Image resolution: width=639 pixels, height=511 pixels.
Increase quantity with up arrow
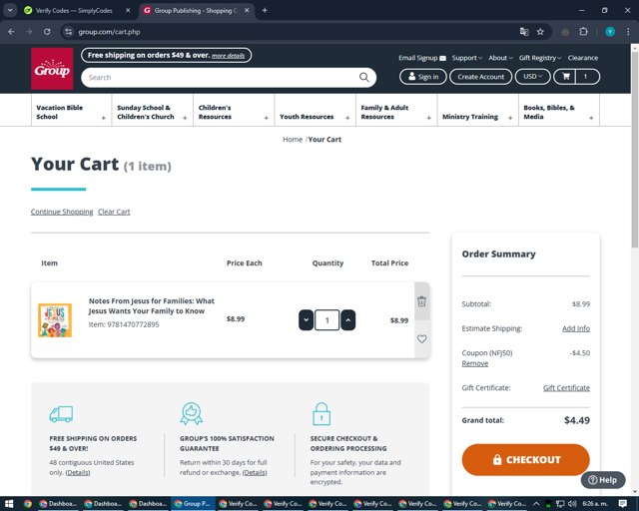[x=348, y=320]
